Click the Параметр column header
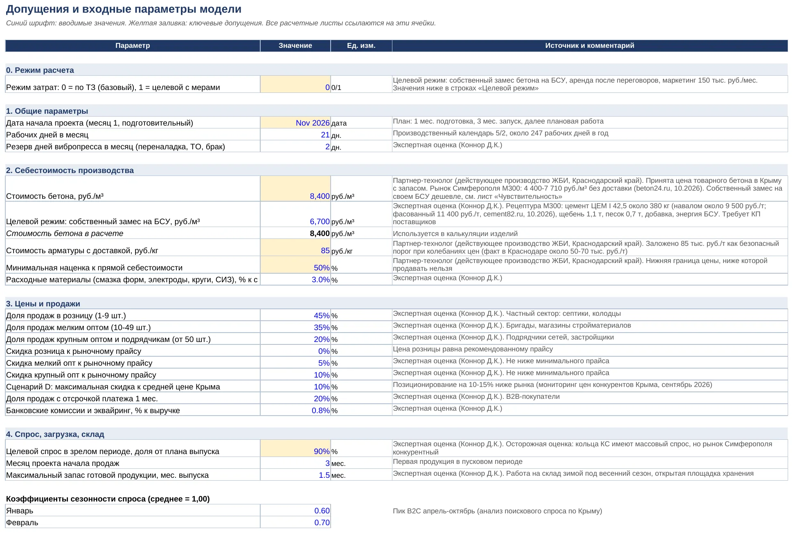Viewport: 793px width, 533px height. point(133,45)
